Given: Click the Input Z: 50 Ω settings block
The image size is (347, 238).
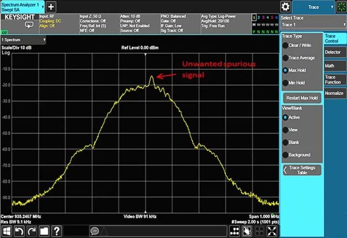Looking at the screenshot, I should (99, 24).
